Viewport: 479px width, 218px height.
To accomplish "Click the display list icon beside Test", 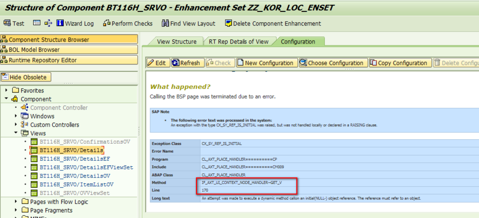I will click(37, 23).
